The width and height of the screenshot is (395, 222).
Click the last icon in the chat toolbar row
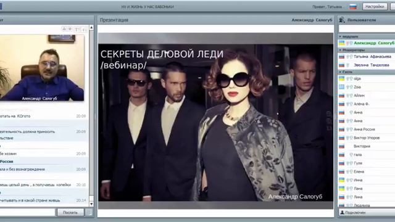point(84,30)
